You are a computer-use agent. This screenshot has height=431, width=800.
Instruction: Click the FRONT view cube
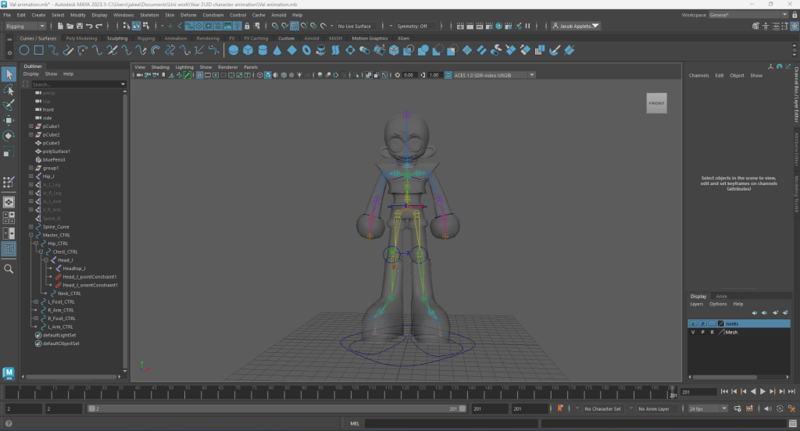coord(656,103)
